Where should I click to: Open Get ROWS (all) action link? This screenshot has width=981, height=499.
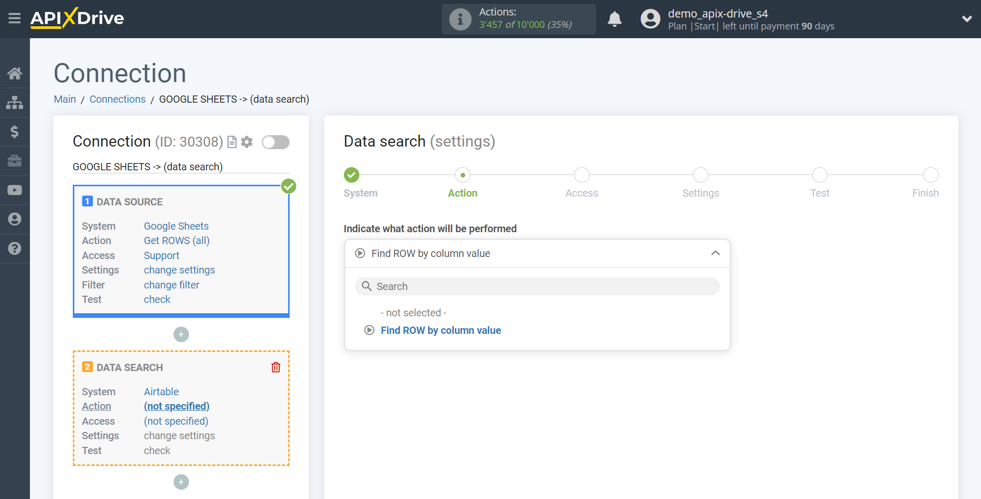[x=177, y=240]
